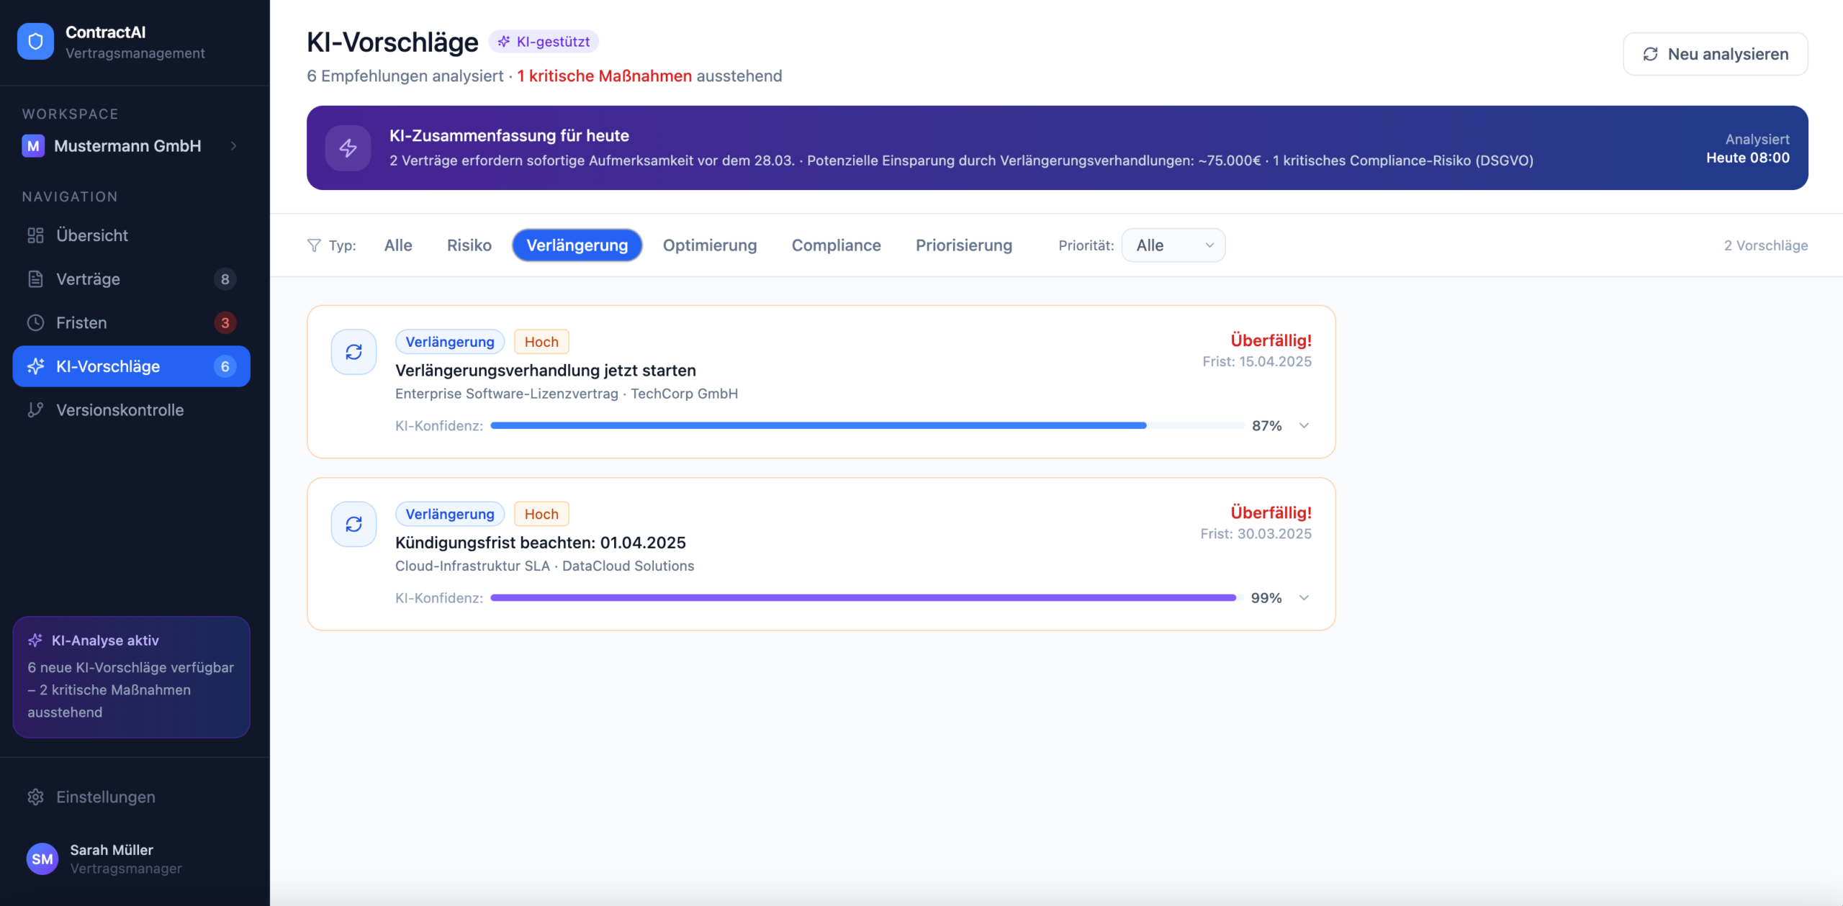Click the ContractAI shield logo icon
1843x906 pixels.
click(x=35, y=42)
